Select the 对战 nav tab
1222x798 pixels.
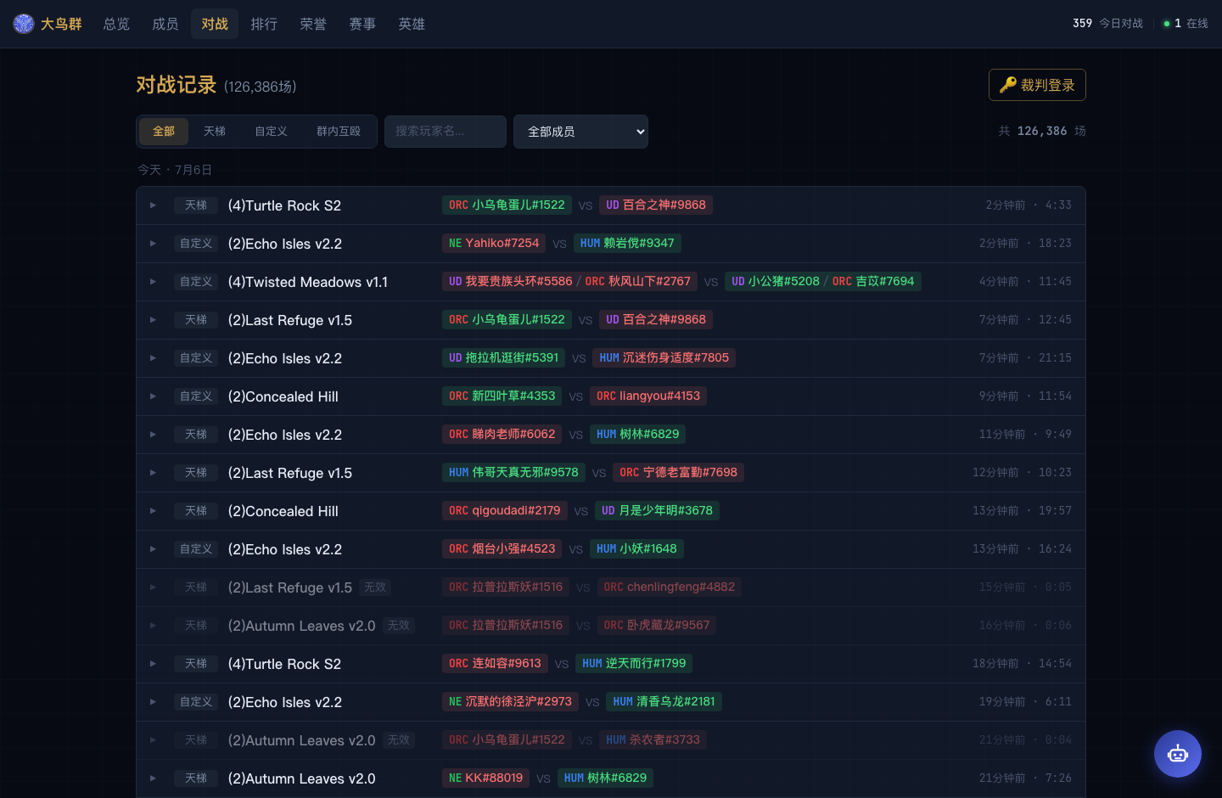(x=215, y=24)
